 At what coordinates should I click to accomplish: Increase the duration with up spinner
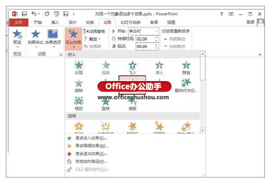point(156,37)
